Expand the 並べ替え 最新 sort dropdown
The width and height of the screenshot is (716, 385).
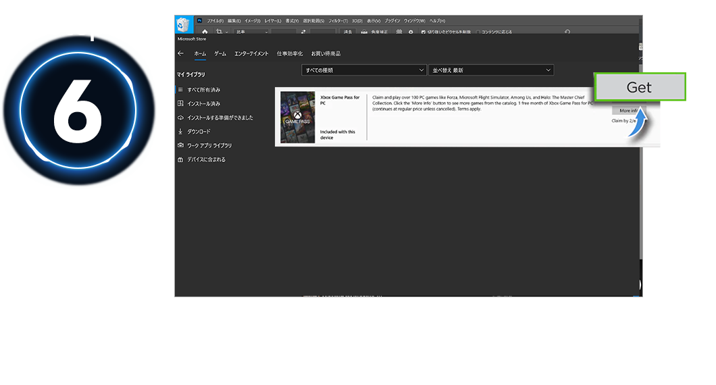(x=491, y=70)
